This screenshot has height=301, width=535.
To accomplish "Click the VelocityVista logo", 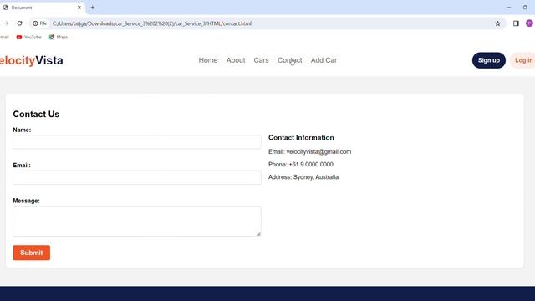I will click(x=32, y=60).
